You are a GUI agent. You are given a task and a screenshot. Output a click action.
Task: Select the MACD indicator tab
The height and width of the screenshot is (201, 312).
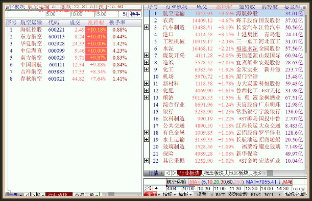coord(221,194)
